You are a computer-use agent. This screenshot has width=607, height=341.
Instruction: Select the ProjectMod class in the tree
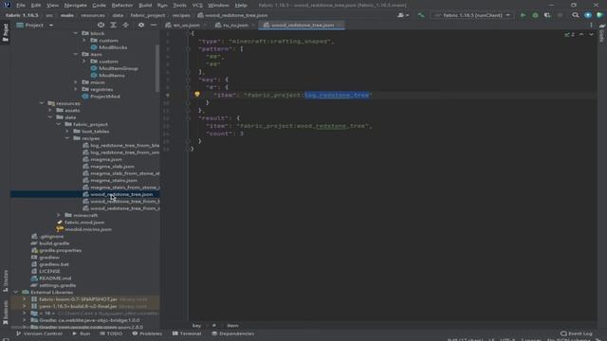[105, 97]
